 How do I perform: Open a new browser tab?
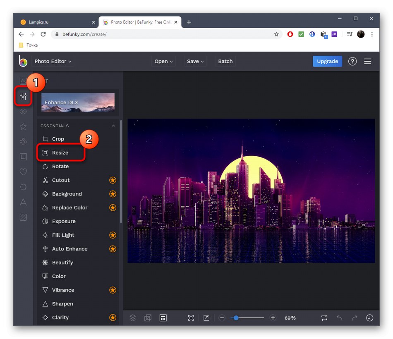[189, 22]
